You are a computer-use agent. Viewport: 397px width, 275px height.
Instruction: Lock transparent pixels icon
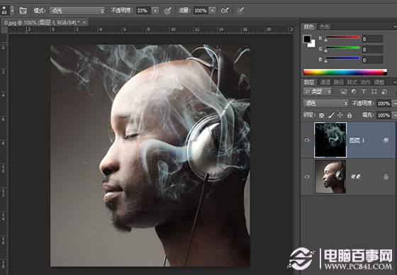321,116
